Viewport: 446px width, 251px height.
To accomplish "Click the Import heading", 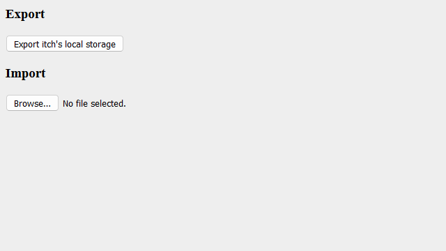I will [25, 73].
